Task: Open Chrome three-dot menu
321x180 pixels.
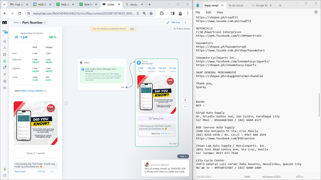Action: coord(188,13)
